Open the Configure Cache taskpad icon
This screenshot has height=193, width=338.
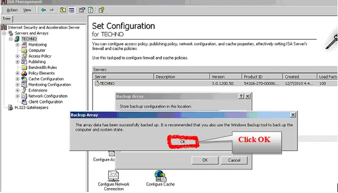click(160, 178)
